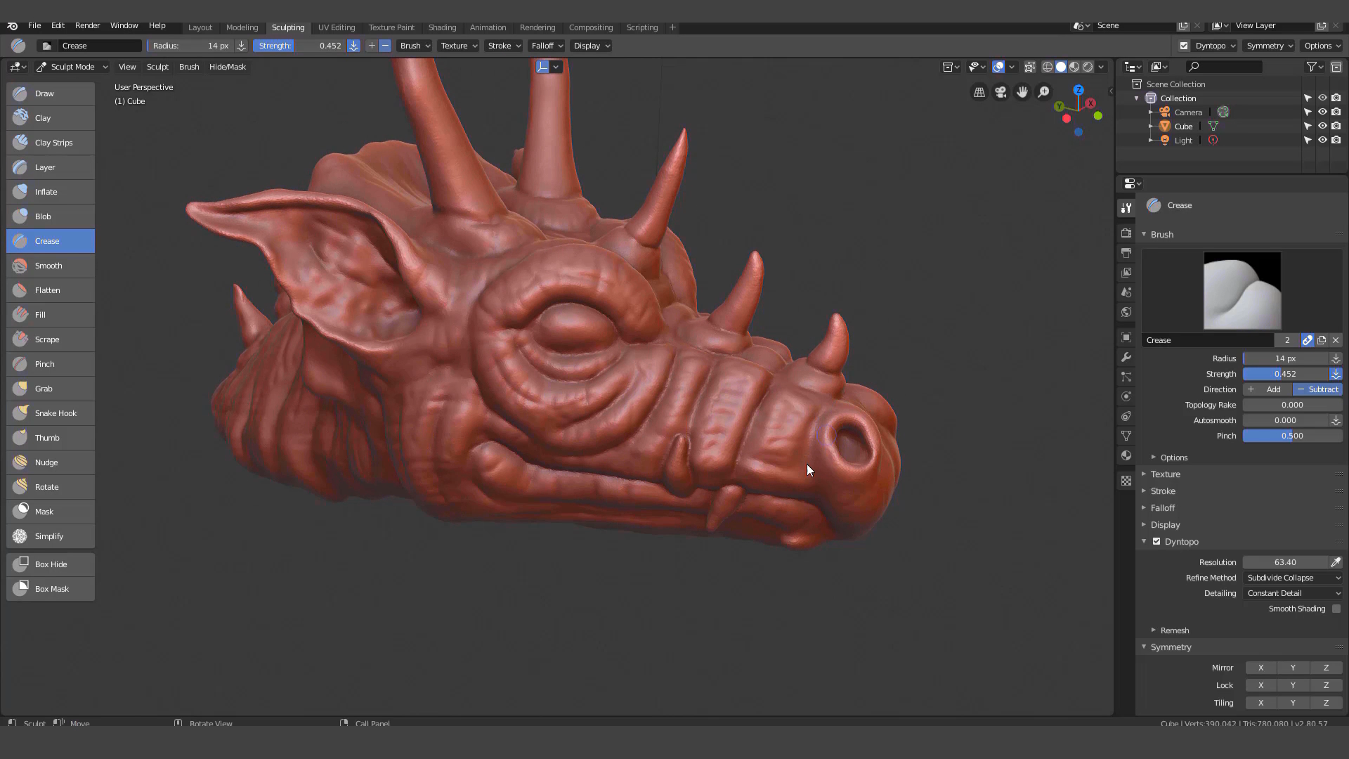
Task: Expand the brush Options subpanel
Action: [x=1174, y=458]
